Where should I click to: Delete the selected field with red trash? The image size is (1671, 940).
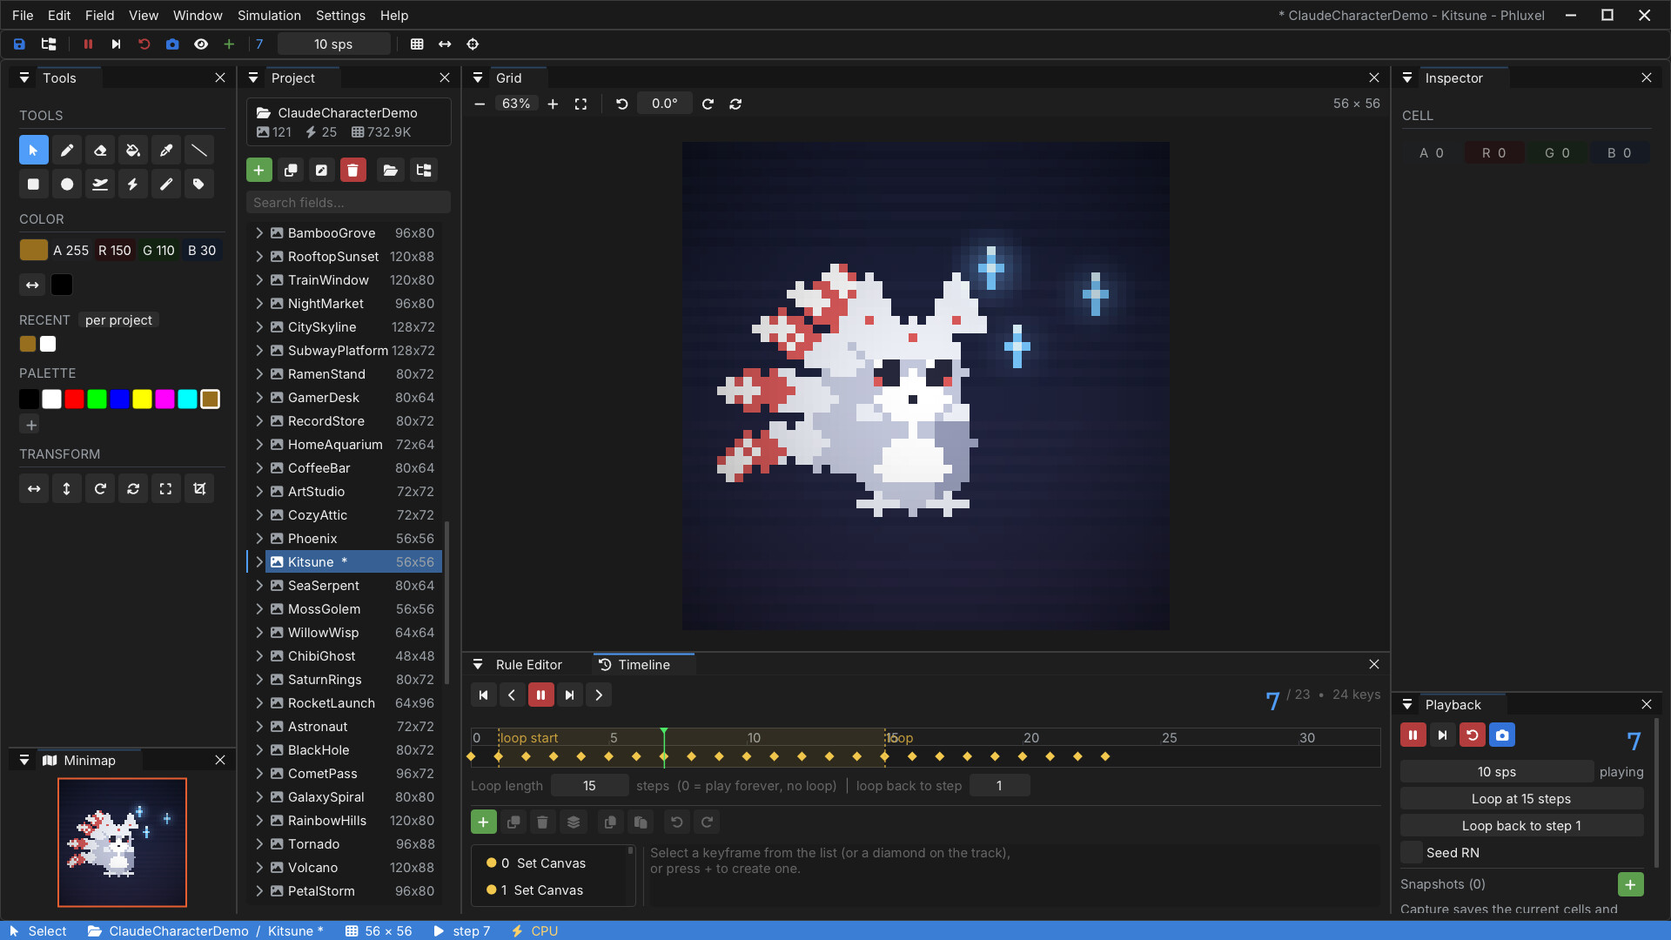point(352,170)
